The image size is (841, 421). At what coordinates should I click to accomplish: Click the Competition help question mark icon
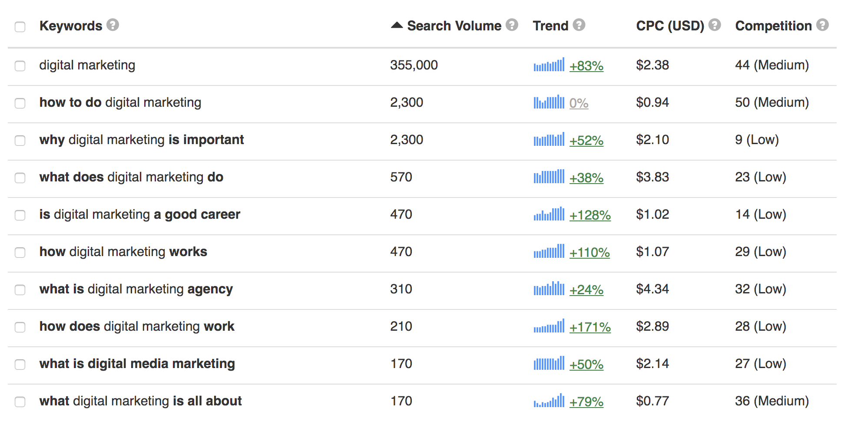(822, 25)
